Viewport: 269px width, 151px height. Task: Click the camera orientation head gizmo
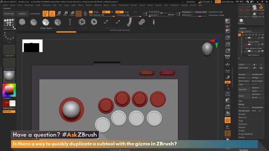(x=207, y=49)
